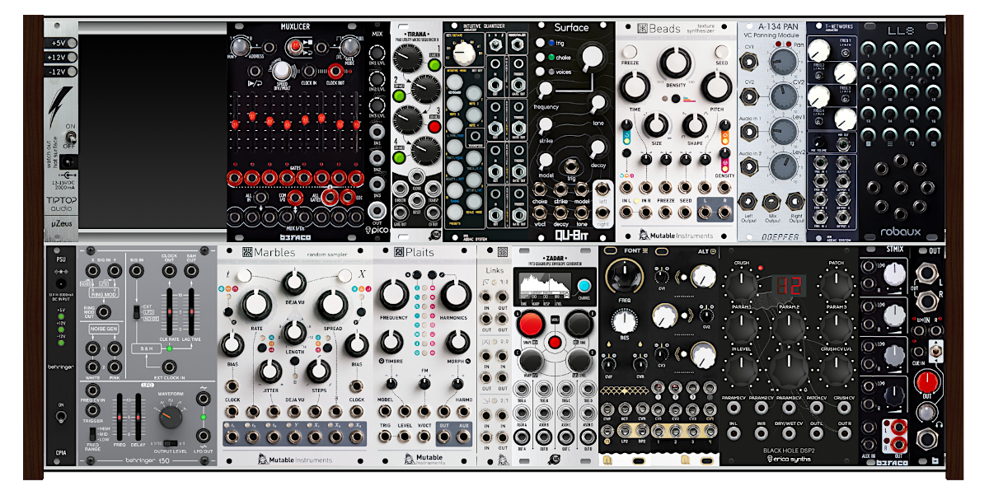This screenshot has height=486, width=989.
Task: Click the red Befaco OUT volume knob
Action: 926,381
